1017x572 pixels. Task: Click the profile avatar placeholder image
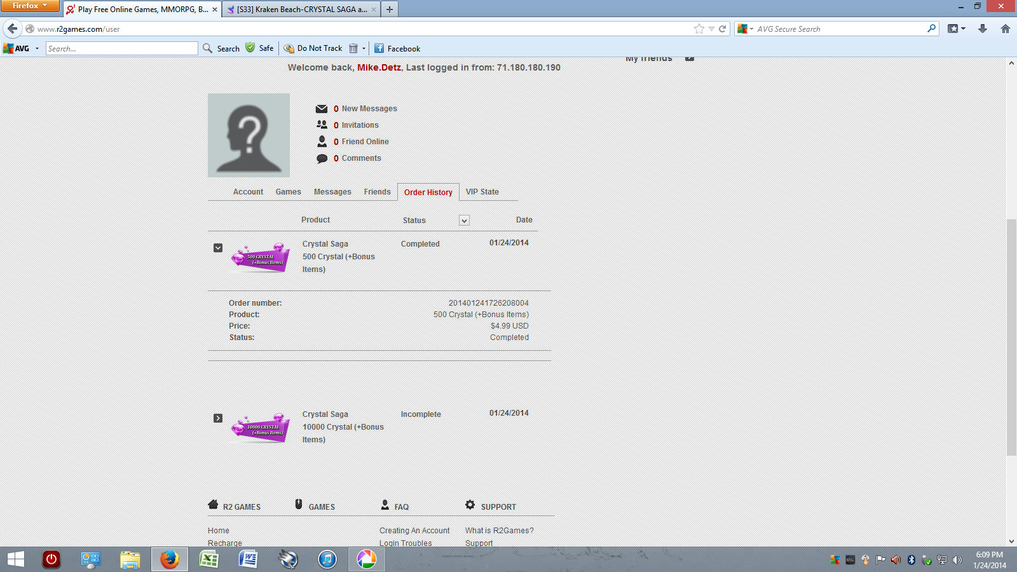pyautogui.click(x=249, y=135)
